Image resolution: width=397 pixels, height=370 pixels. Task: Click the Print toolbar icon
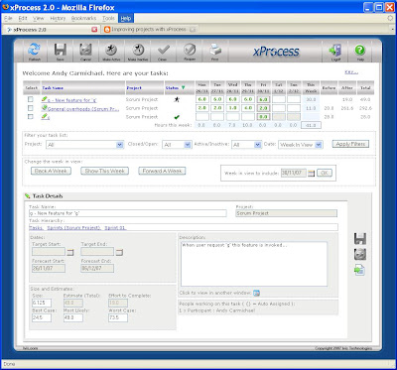(x=215, y=51)
